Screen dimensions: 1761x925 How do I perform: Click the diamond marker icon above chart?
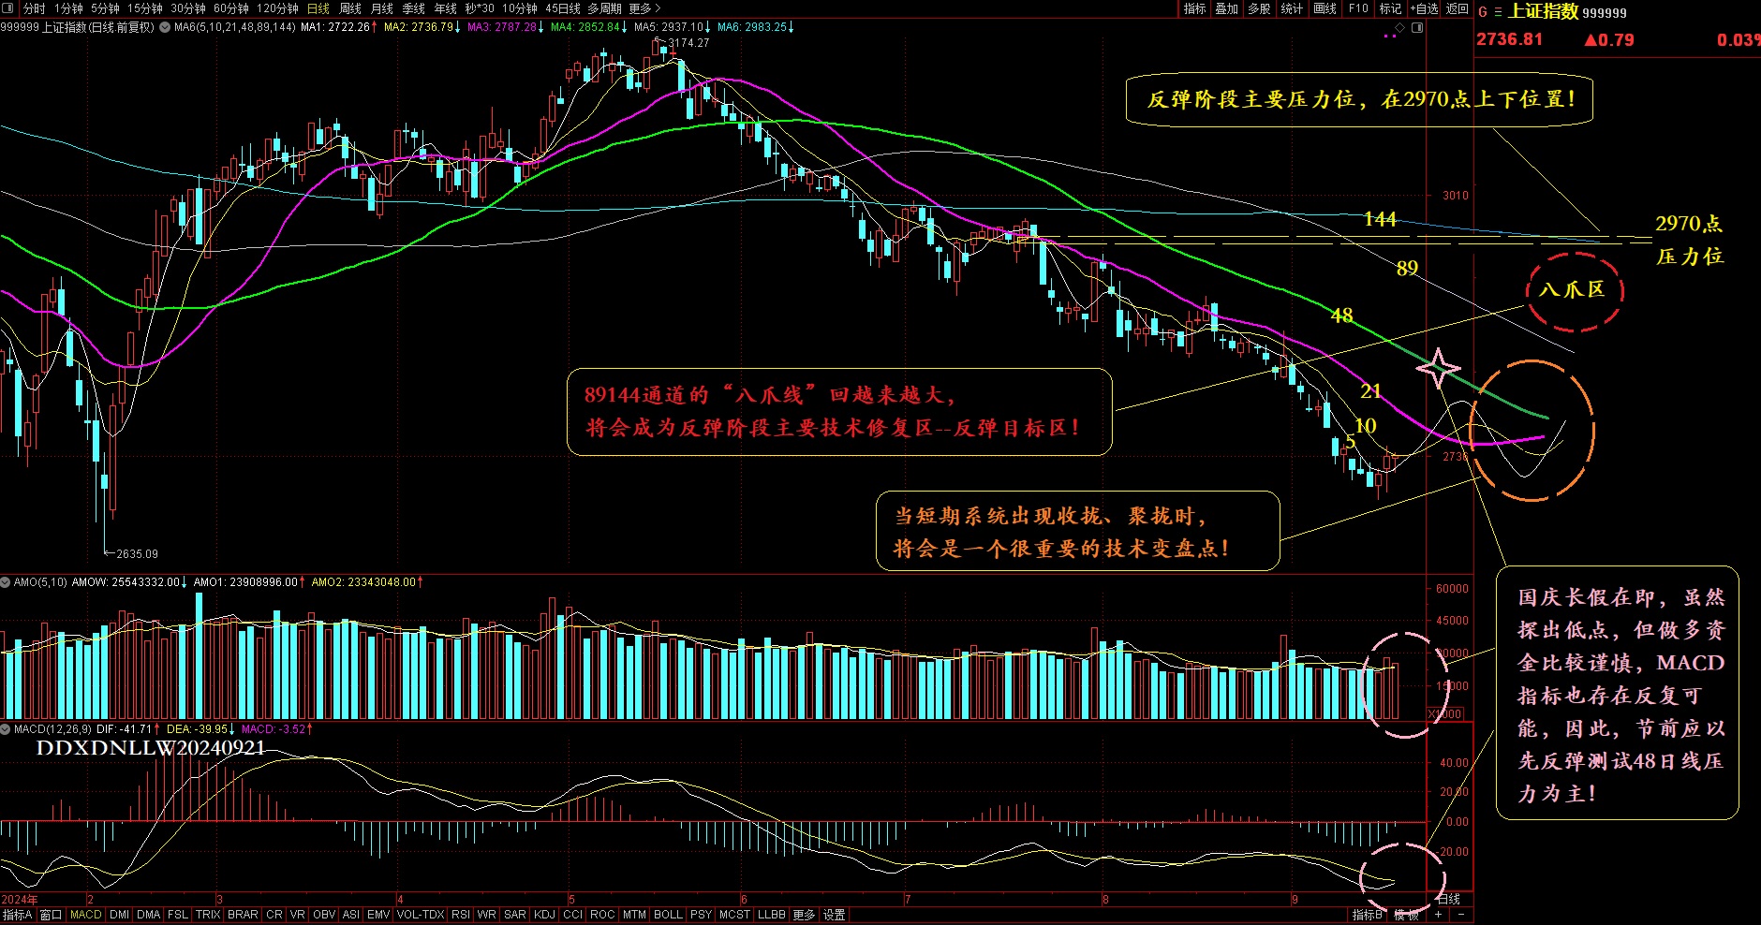1399,27
